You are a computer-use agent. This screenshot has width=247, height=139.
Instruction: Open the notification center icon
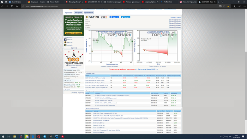tap(243, 137)
